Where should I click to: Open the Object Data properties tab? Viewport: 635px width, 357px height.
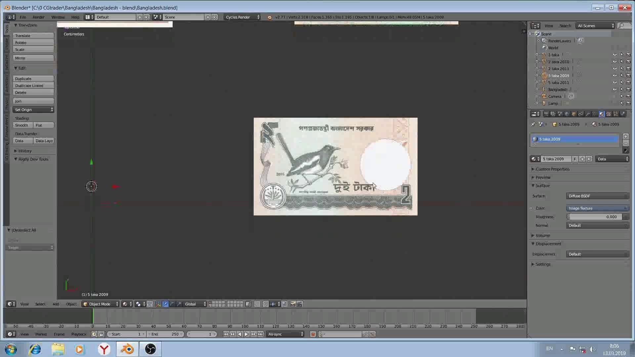595,114
